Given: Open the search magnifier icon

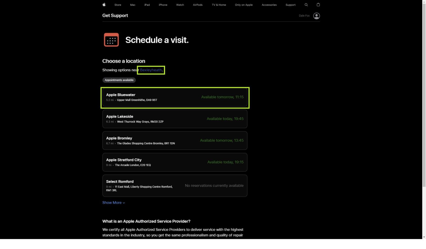Looking at the screenshot, I should pos(306,5).
